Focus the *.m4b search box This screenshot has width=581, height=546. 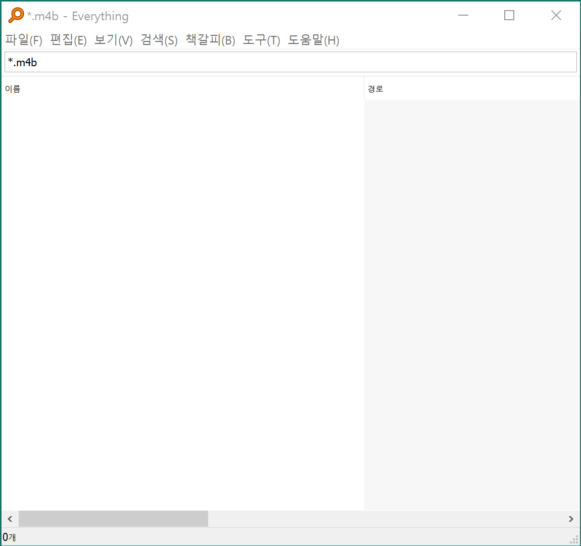point(290,62)
